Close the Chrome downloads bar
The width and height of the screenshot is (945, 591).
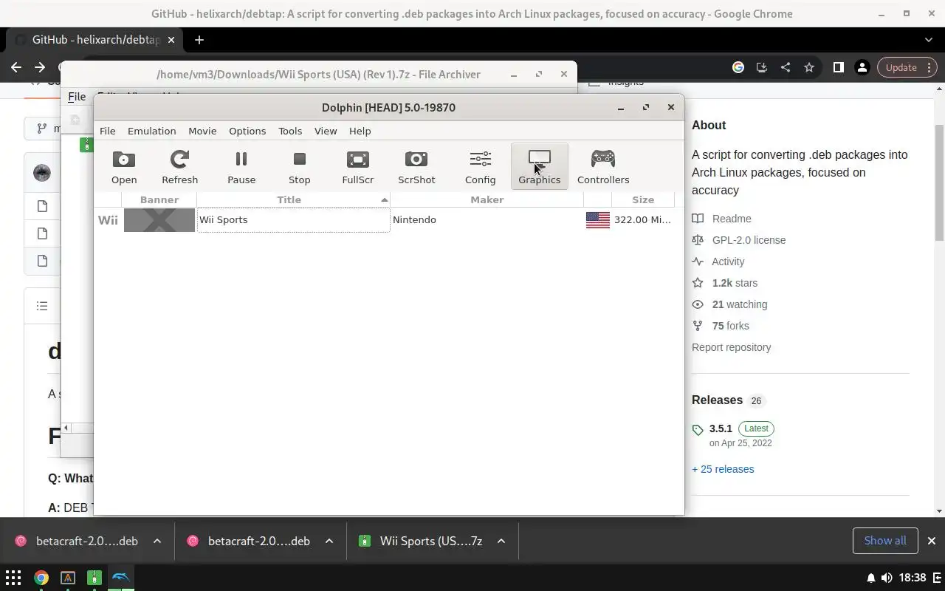pos(931,541)
